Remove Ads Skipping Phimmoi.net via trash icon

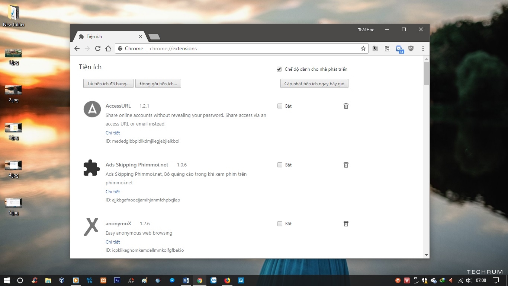[346, 165]
